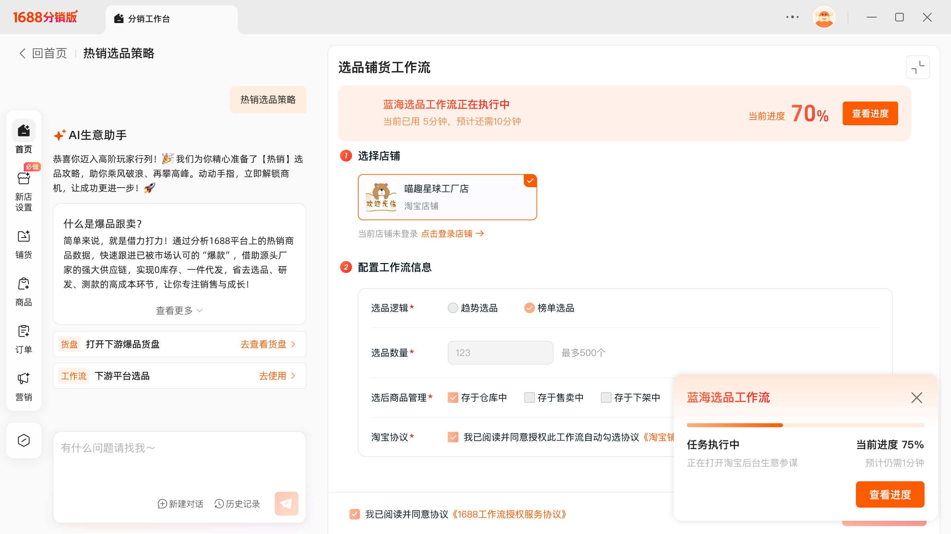
Task: Click the hexagon icon below sidebar
Action: [24, 440]
